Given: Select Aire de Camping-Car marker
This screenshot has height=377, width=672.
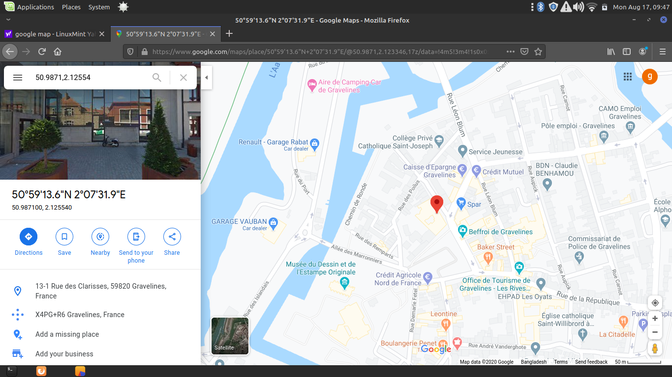Looking at the screenshot, I should [x=311, y=85].
